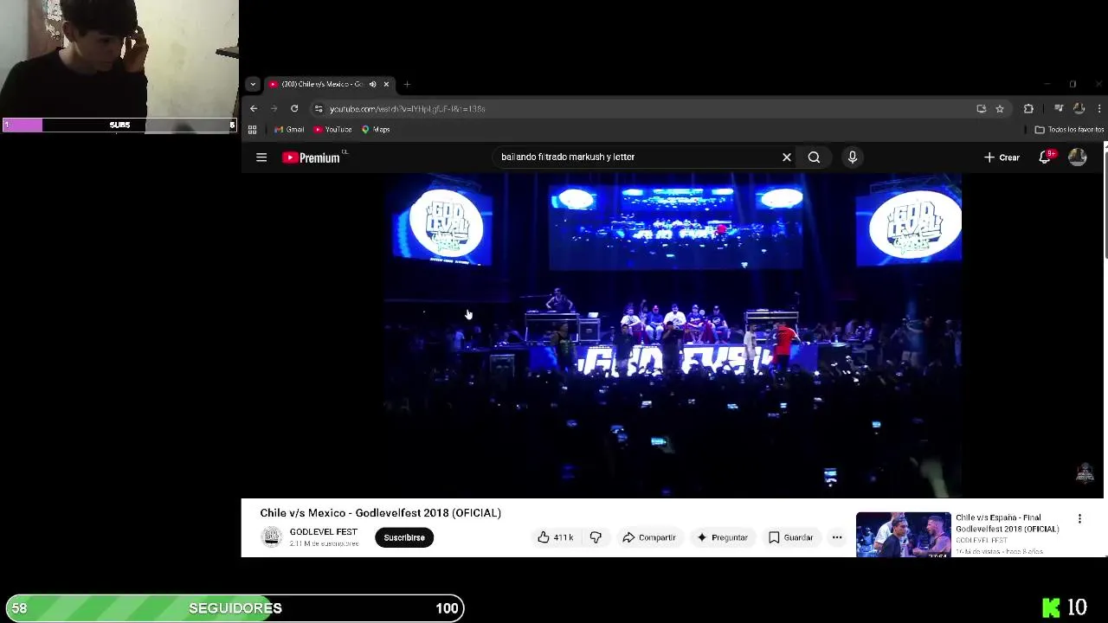The width and height of the screenshot is (1108, 623).
Task: Open the Chrome profile avatar
Action: pyautogui.click(x=1079, y=109)
